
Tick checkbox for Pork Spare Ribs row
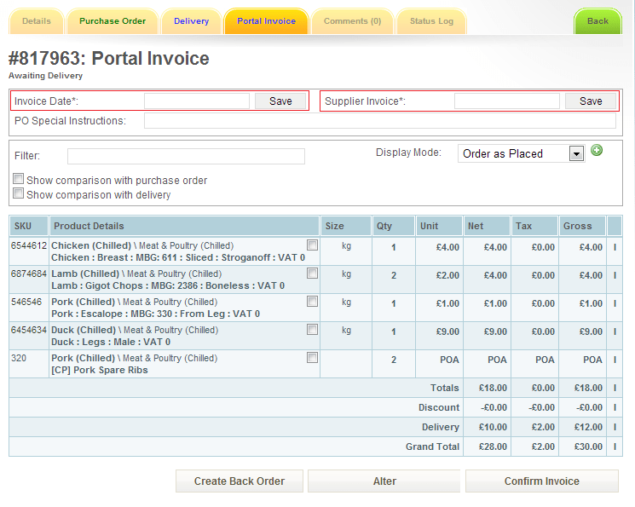312,358
